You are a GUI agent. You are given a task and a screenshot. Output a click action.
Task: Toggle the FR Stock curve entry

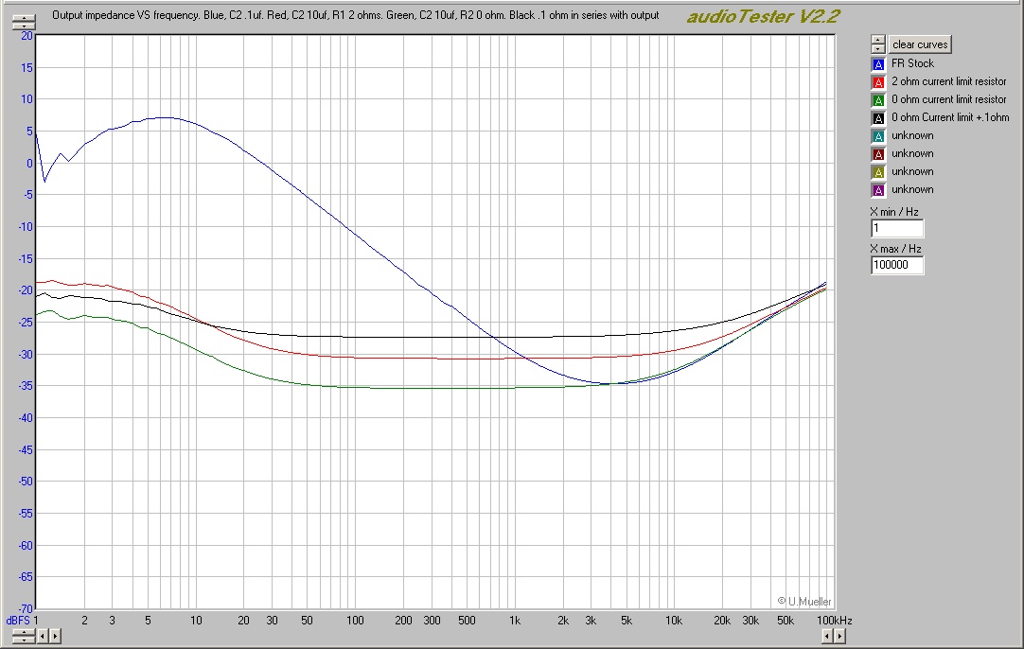tap(913, 63)
